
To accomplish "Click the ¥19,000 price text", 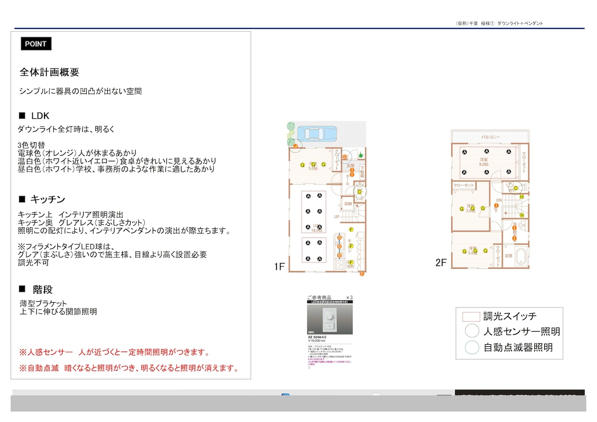I will tap(314, 341).
